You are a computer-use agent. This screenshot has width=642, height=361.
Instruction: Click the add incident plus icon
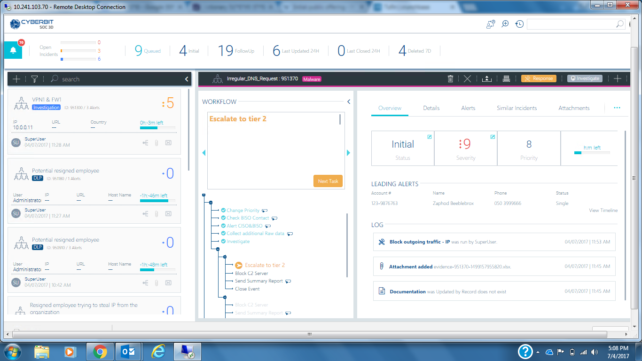(16, 79)
